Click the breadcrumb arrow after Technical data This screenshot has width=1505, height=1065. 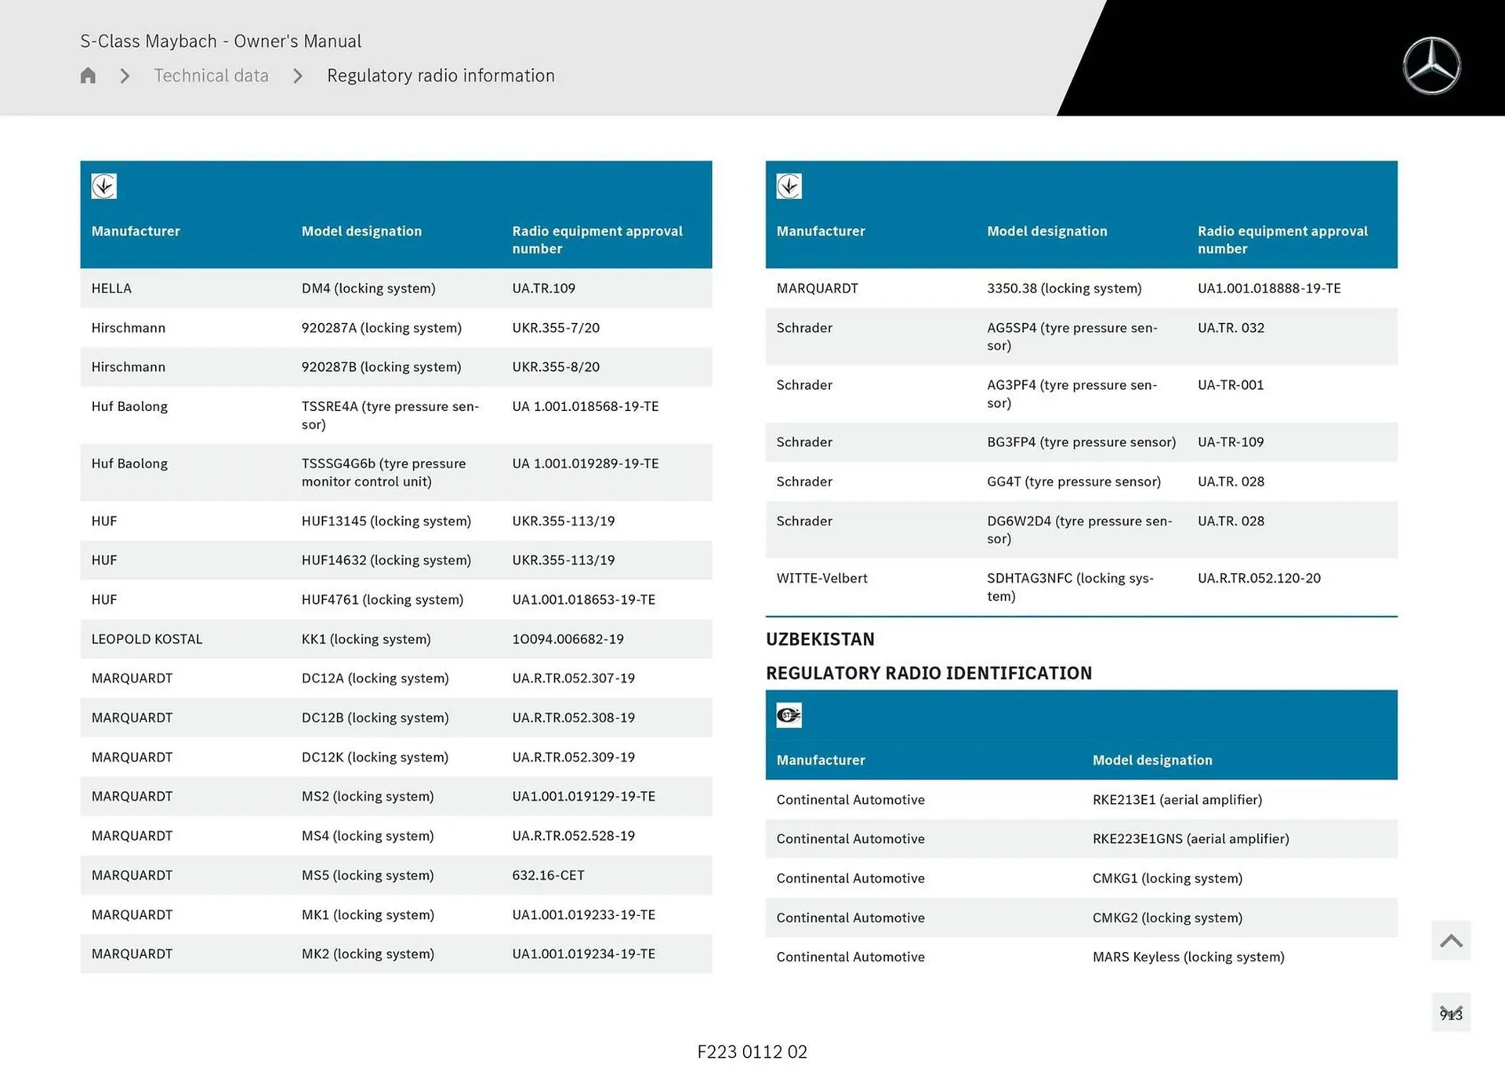coord(298,76)
